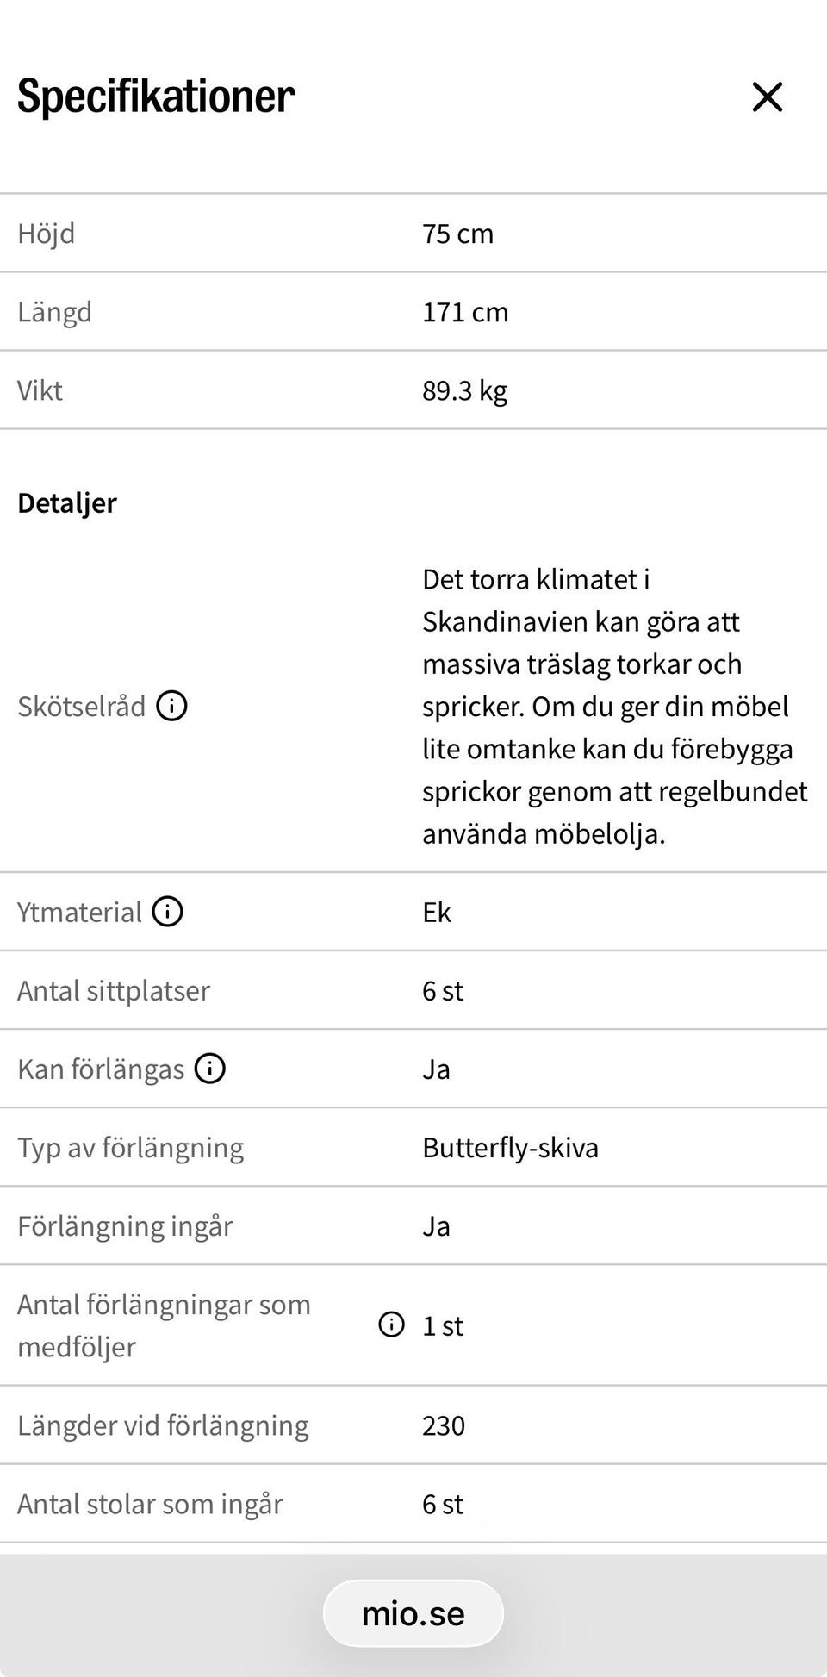
Task: Tap the mio.se address pill
Action: 413,1613
